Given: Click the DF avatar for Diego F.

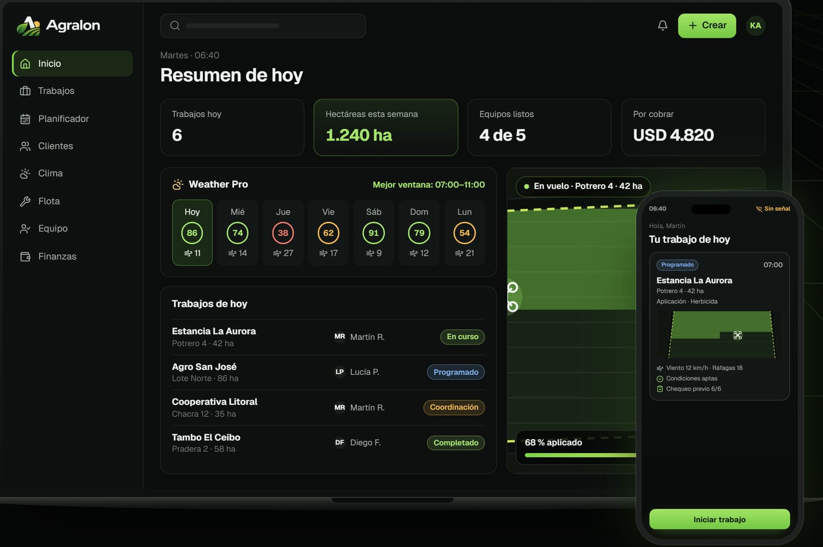Looking at the screenshot, I should click(340, 442).
